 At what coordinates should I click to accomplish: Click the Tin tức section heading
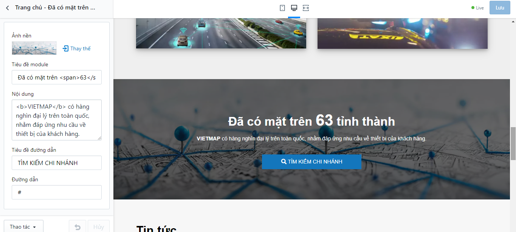[156, 229]
